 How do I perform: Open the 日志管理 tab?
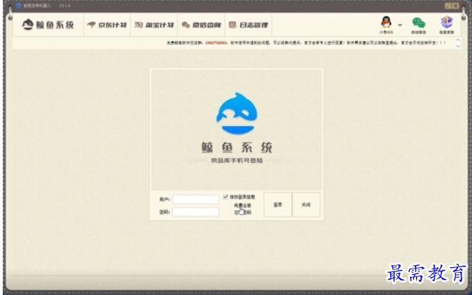(x=248, y=25)
